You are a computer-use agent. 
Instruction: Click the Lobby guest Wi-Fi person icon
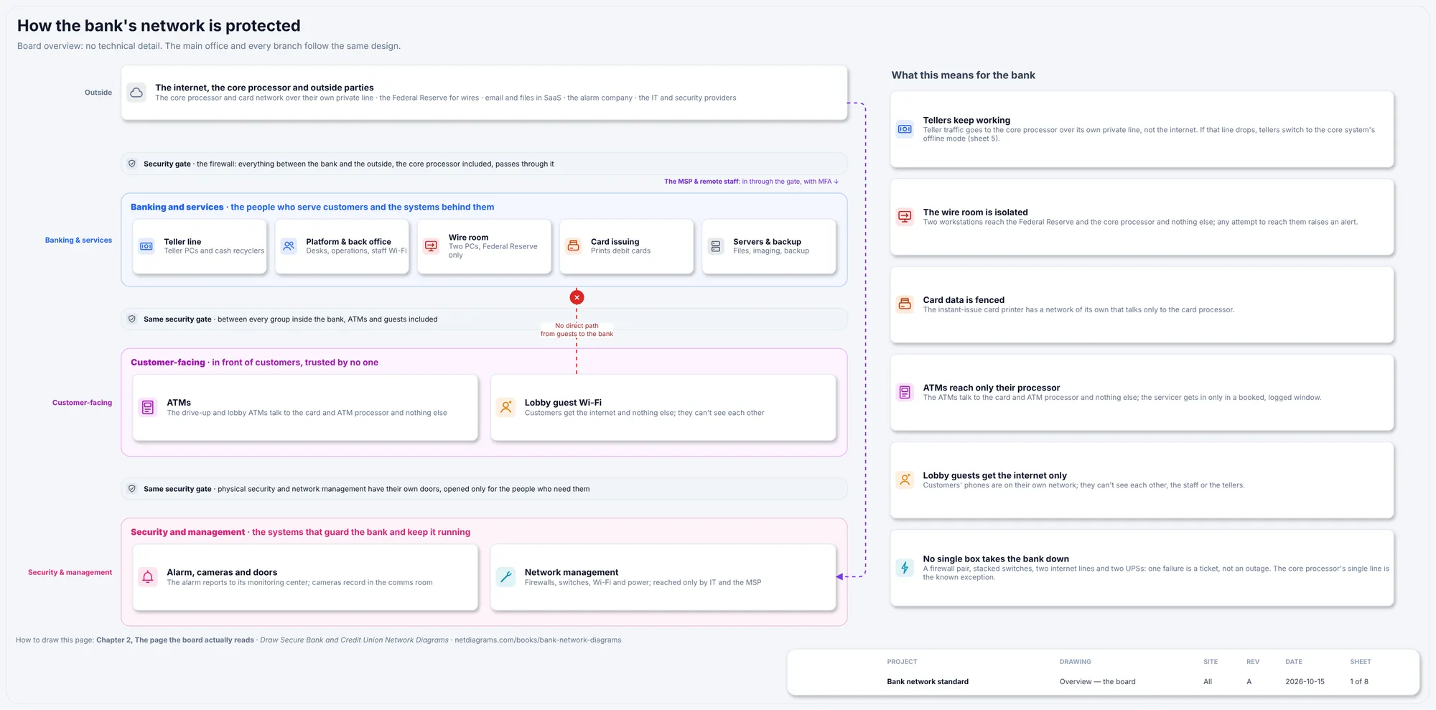pos(505,408)
